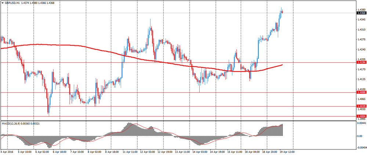Click the 1.4310 price axis value
The width and height of the screenshot is (367, 155).
[361, 30]
